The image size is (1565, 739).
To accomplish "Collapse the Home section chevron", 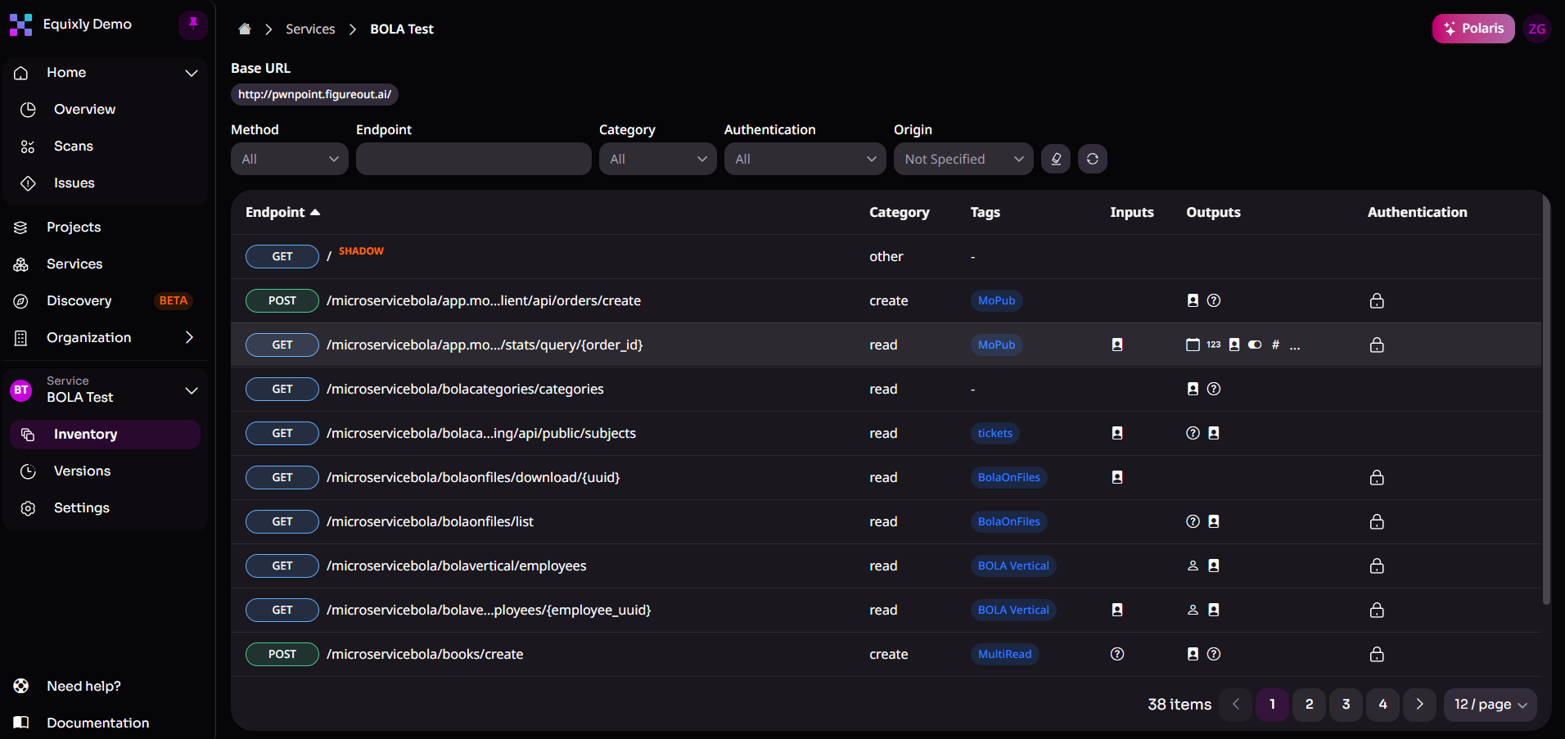I will coord(192,73).
